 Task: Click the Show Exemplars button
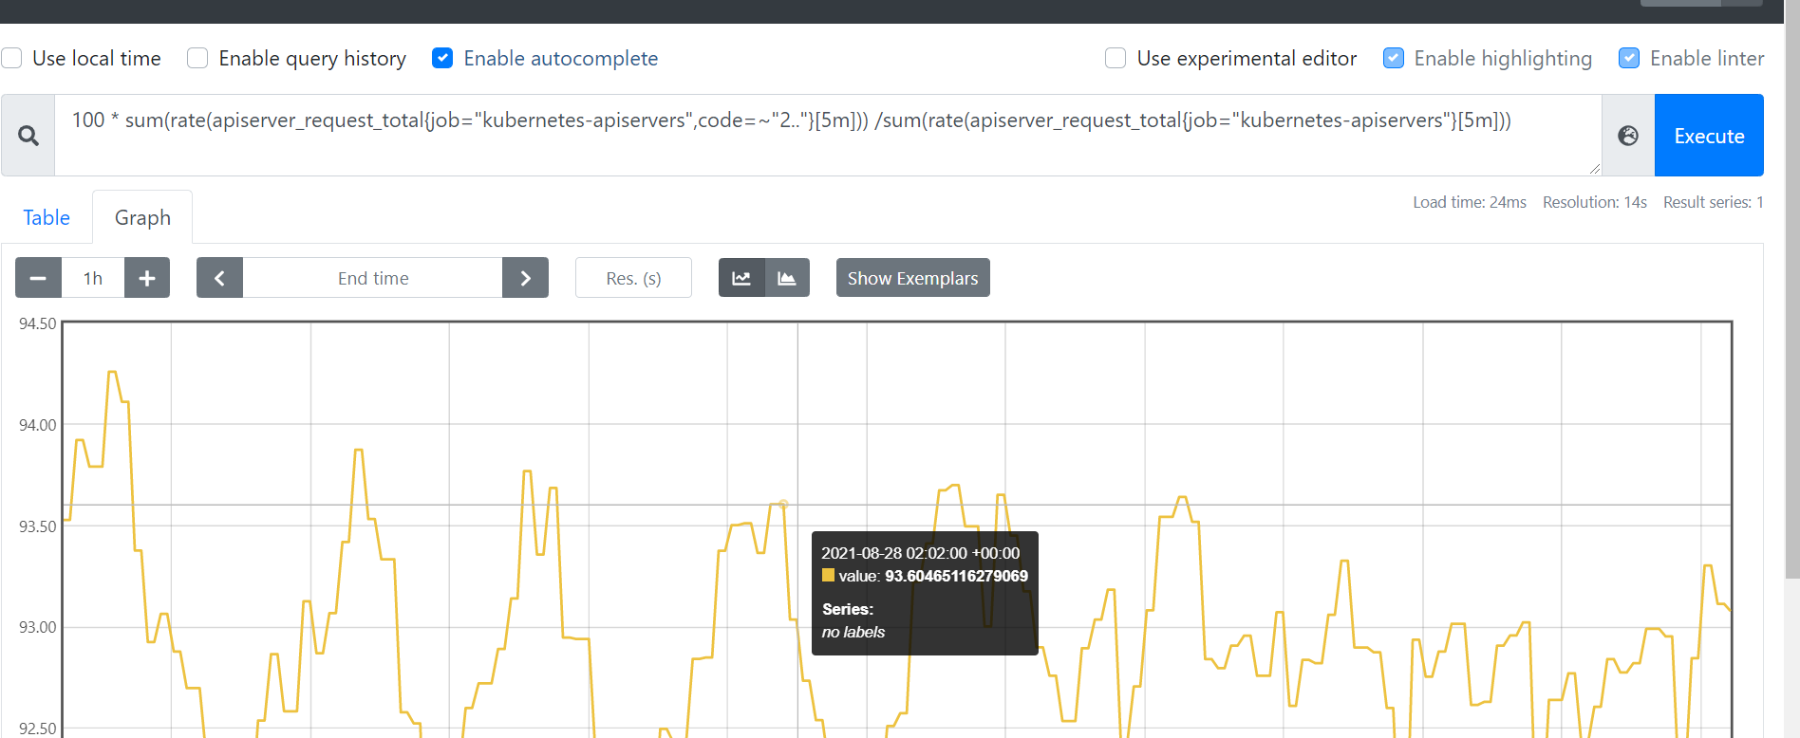[x=912, y=278]
